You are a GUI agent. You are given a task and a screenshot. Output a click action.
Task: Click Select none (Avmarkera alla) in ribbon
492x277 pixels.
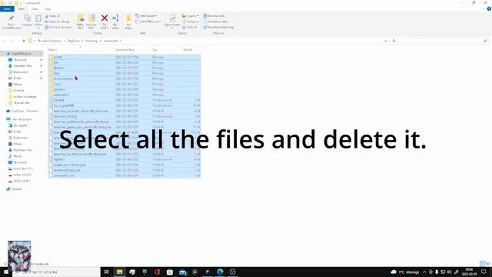[x=215, y=22]
